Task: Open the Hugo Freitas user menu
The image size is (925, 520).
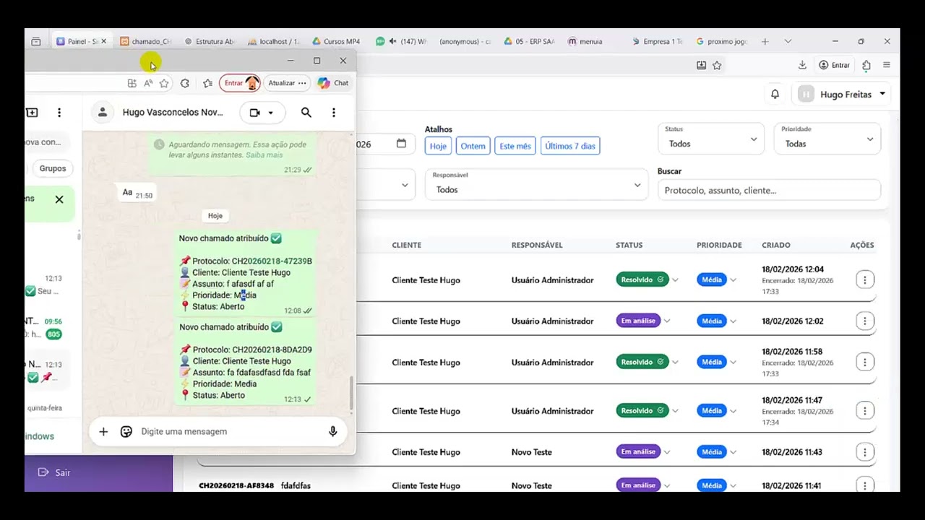Action: [842, 94]
